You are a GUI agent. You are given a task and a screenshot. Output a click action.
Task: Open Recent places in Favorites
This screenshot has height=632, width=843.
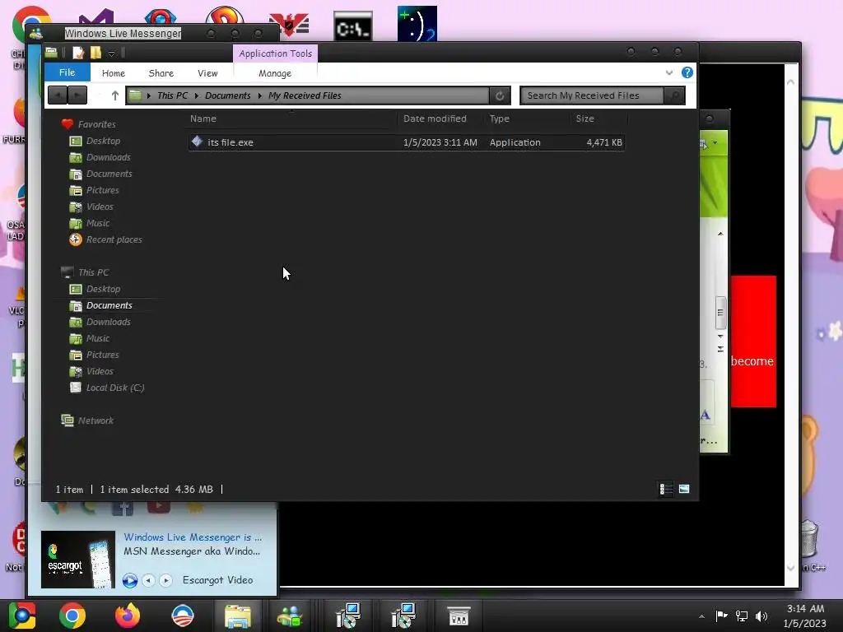click(114, 239)
